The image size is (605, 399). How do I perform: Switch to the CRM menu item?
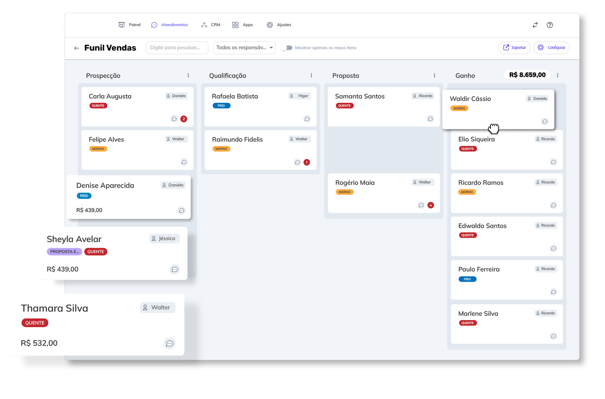211,25
